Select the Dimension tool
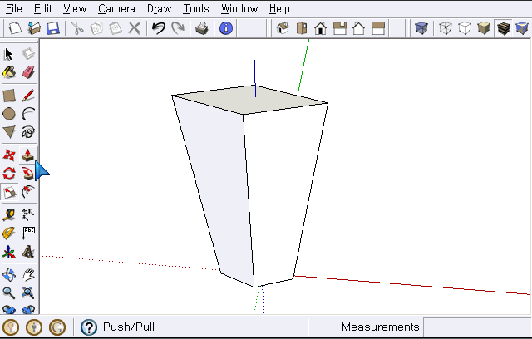This screenshot has height=339, width=532. pos(28,214)
